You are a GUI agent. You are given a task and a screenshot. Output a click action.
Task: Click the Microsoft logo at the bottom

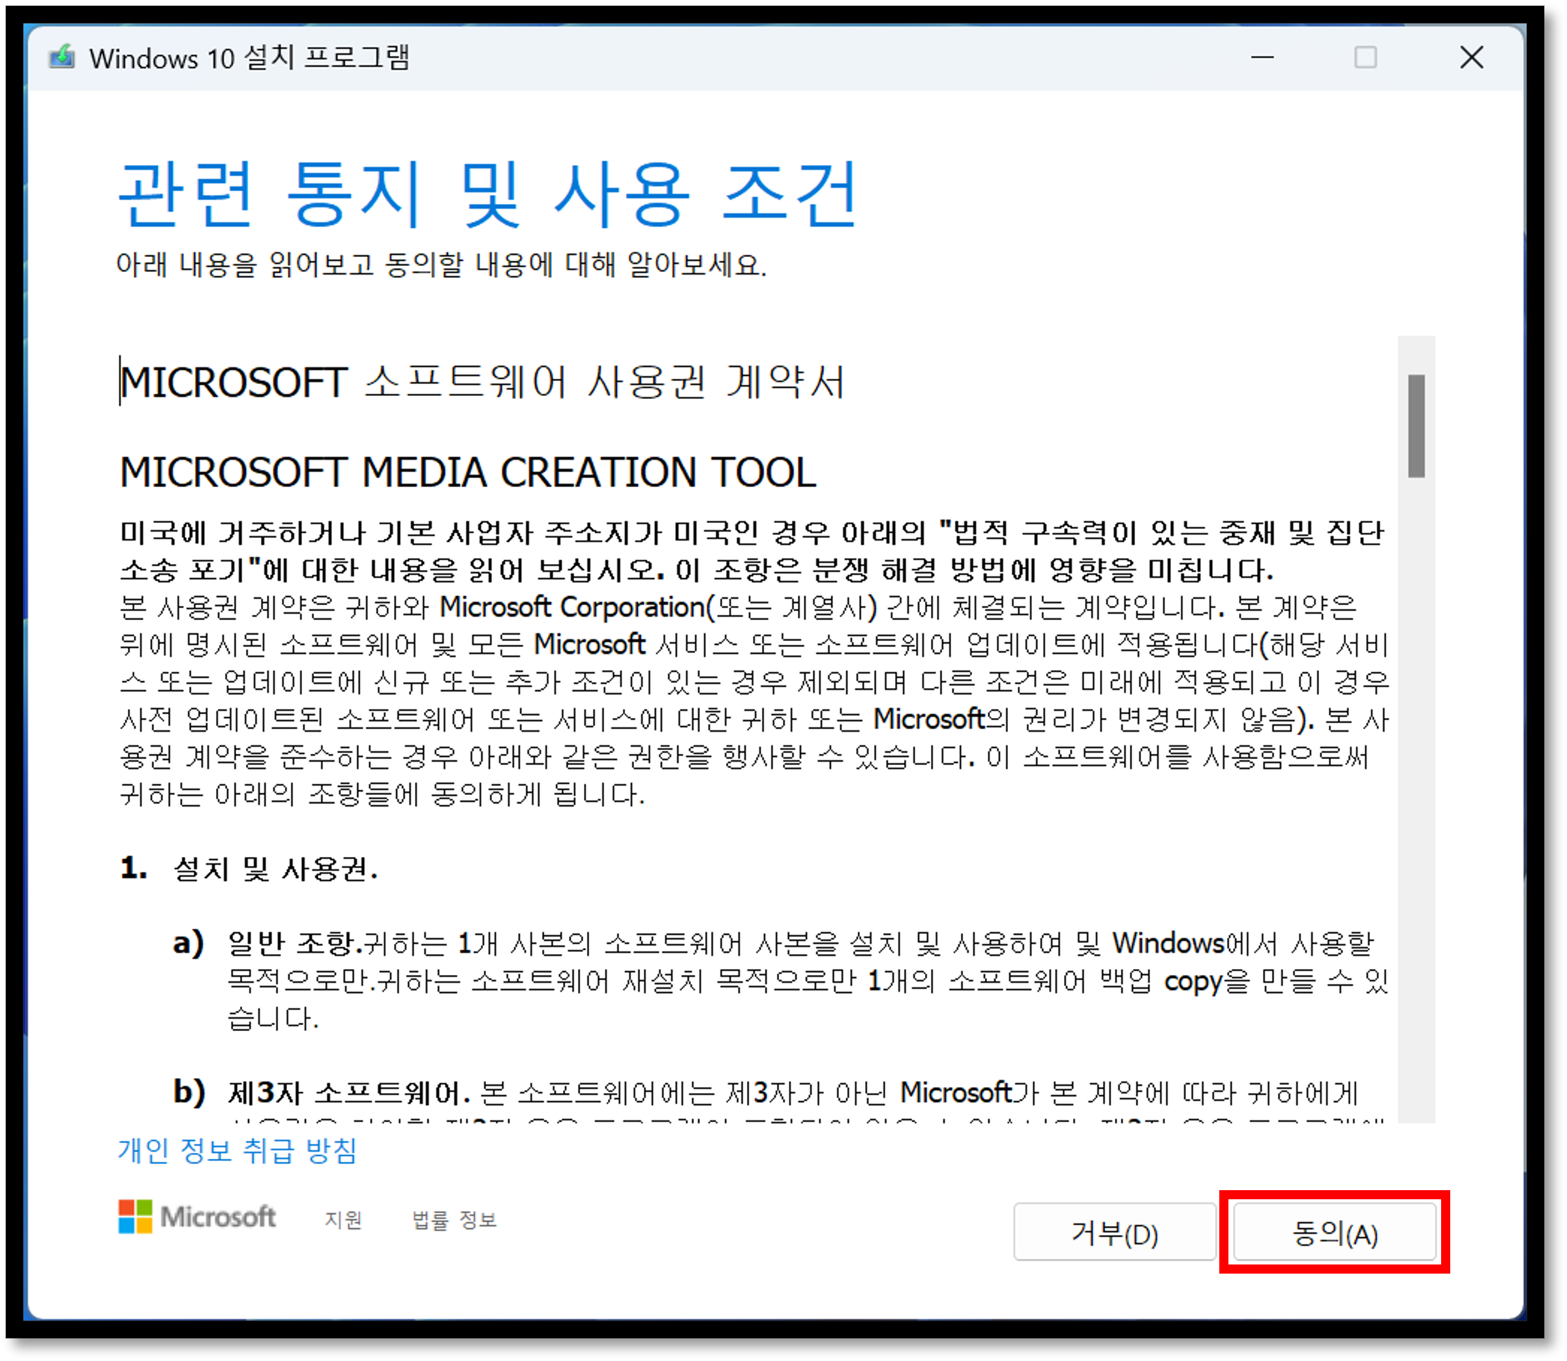click(x=197, y=1217)
